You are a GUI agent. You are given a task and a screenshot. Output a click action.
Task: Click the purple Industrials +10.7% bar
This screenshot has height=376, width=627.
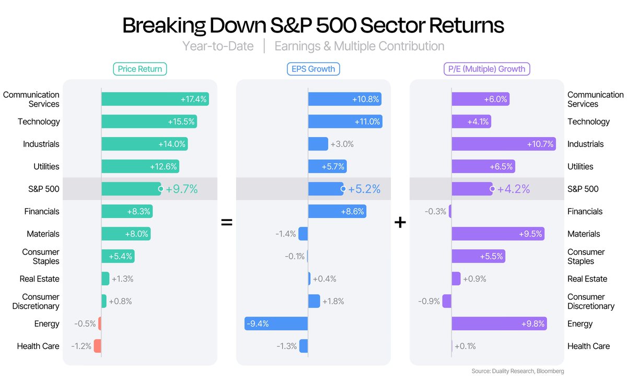point(503,144)
